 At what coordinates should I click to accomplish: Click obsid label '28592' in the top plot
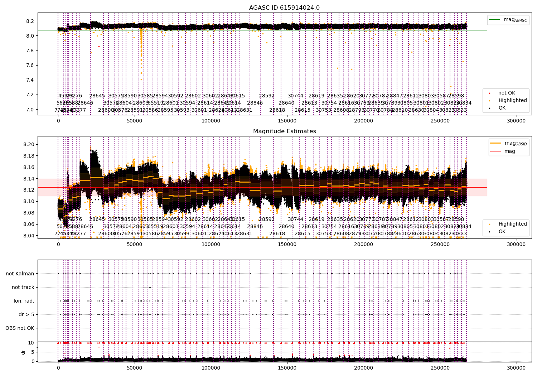pyautogui.click(x=267, y=96)
